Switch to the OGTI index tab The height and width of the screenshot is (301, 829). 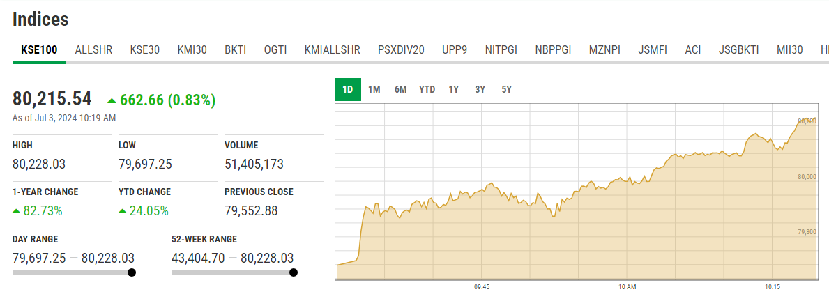(x=275, y=50)
